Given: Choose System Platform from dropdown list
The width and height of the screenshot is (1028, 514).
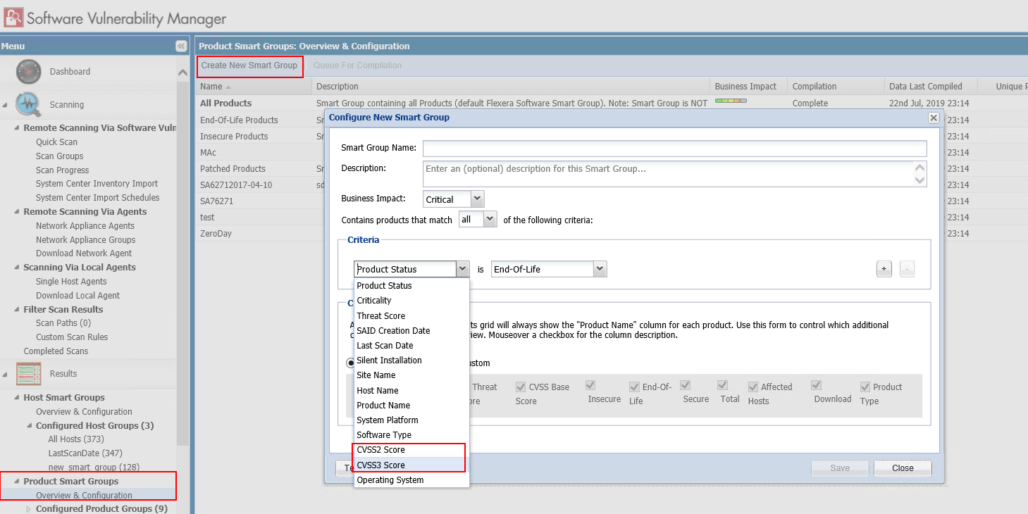Looking at the screenshot, I should click(x=411, y=420).
